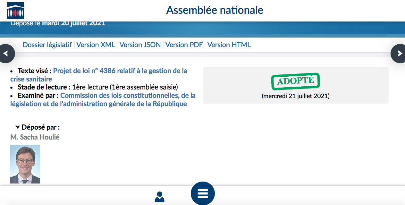This screenshot has height=205, width=405.
Task: Click the user profile icon
Action: click(159, 197)
